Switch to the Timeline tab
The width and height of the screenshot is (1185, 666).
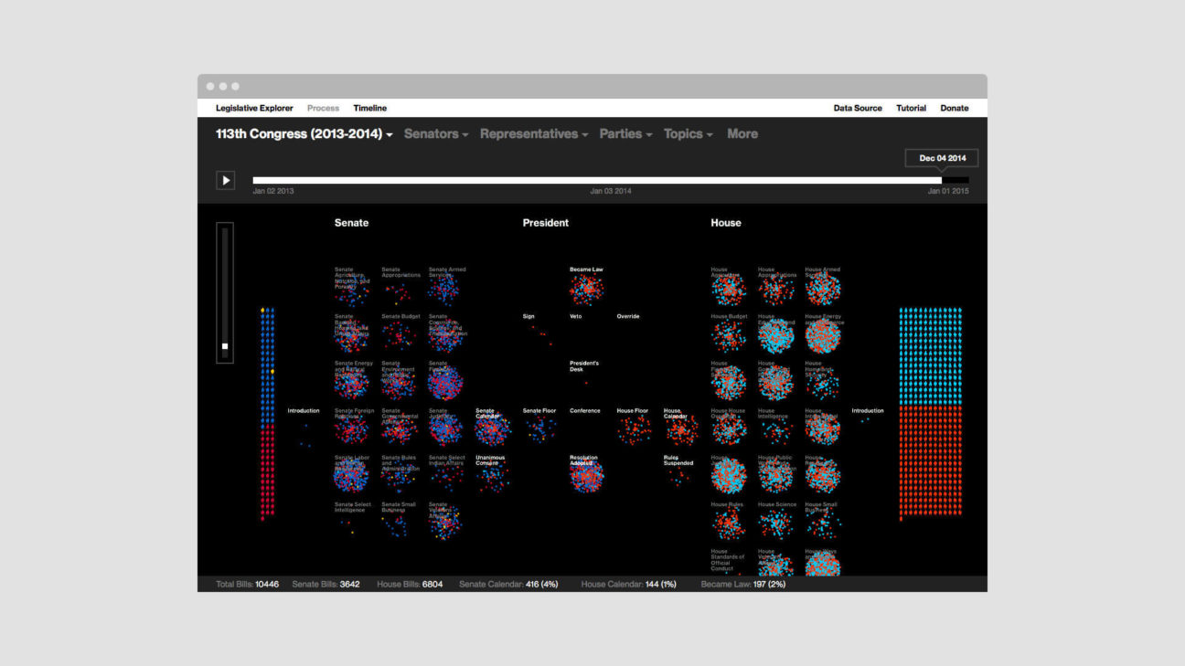(x=370, y=108)
